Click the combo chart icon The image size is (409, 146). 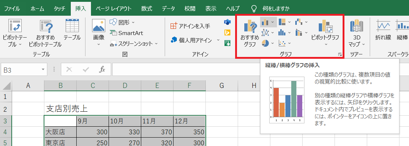(x=299, y=32)
